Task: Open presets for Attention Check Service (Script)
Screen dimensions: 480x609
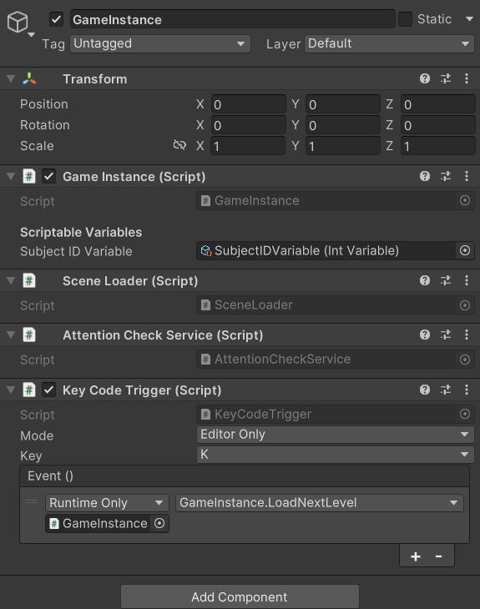Action: click(446, 335)
